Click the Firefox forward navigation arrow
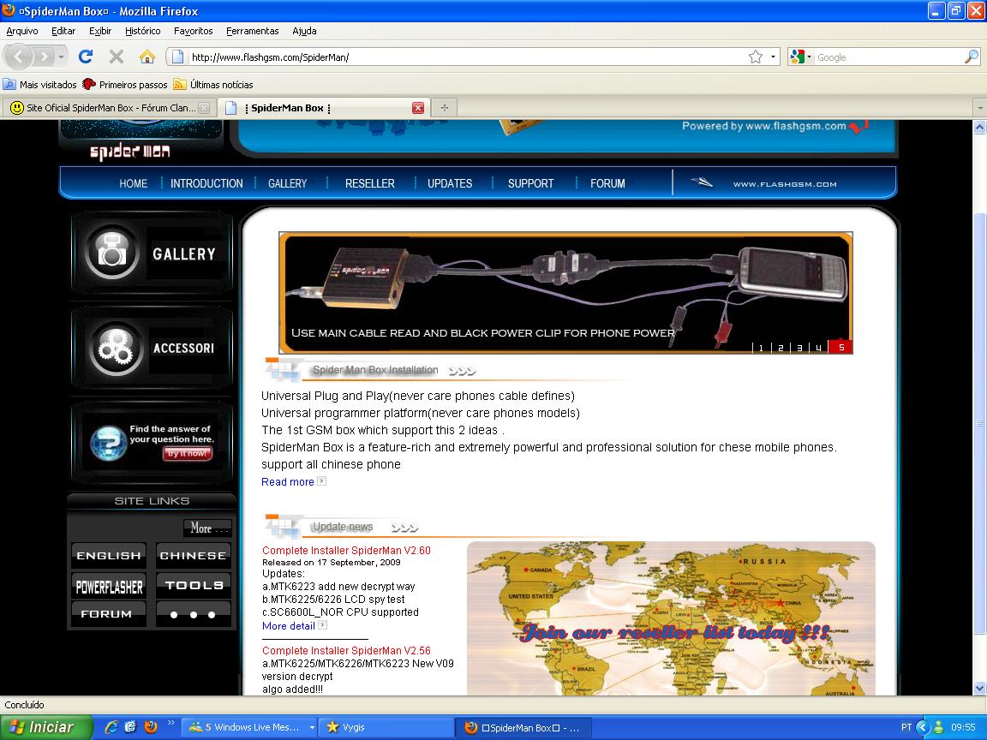This screenshot has height=740, width=987. click(x=44, y=57)
